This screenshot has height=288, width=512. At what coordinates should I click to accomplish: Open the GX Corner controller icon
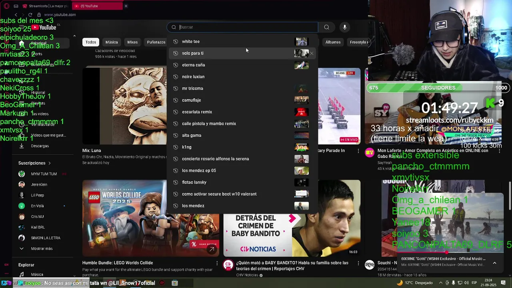[x=16, y=6]
